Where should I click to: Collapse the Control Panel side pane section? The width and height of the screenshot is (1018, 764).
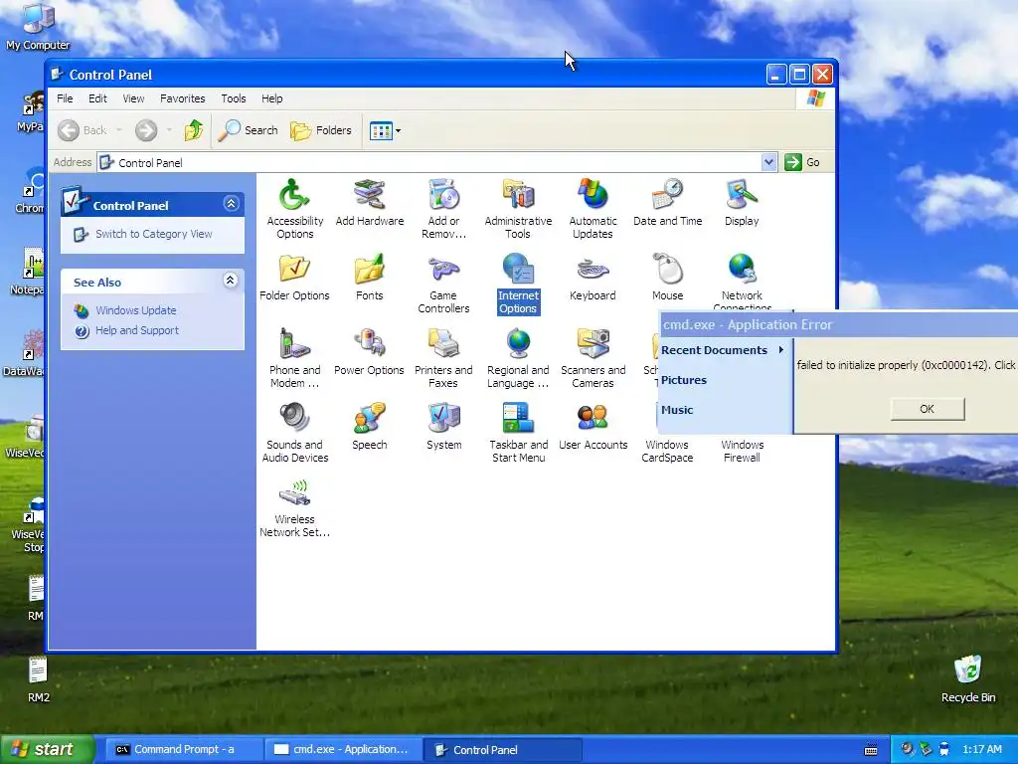point(231,204)
